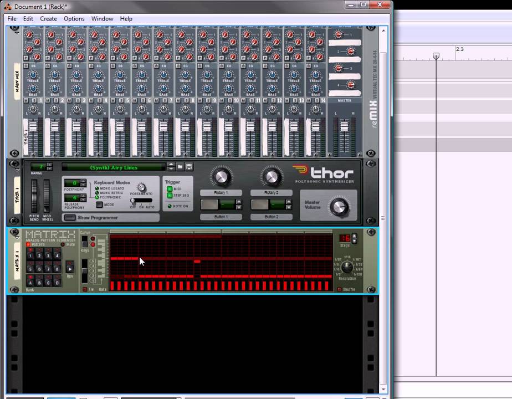Open the Edit menu
The height and width of the screenshot is (399, 512).
point(28,19)
